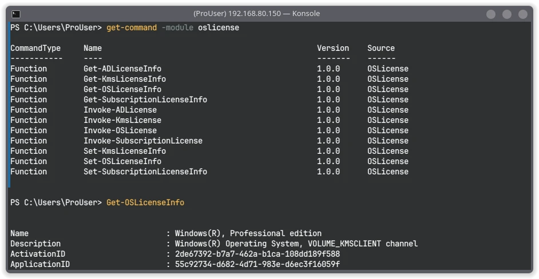Click the Version column header
Screen dimensions: 539x279
click(333, 48)
